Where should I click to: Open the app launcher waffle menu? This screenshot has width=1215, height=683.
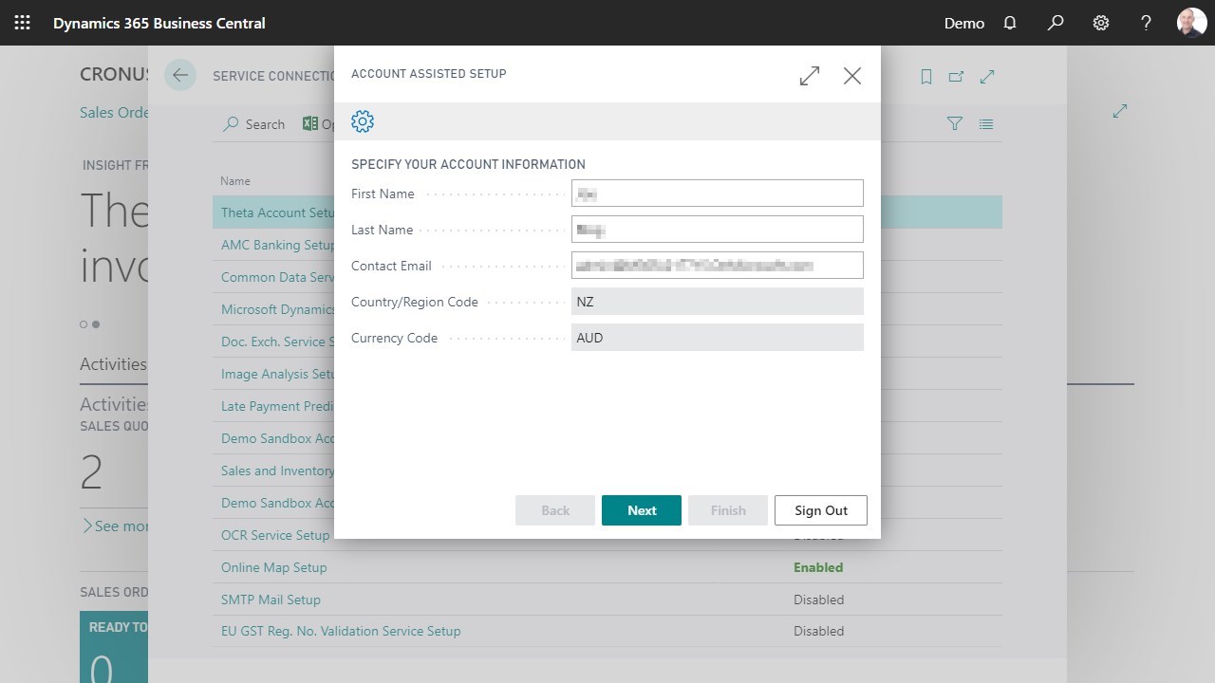pyautogui.click(x=23, y=23)
